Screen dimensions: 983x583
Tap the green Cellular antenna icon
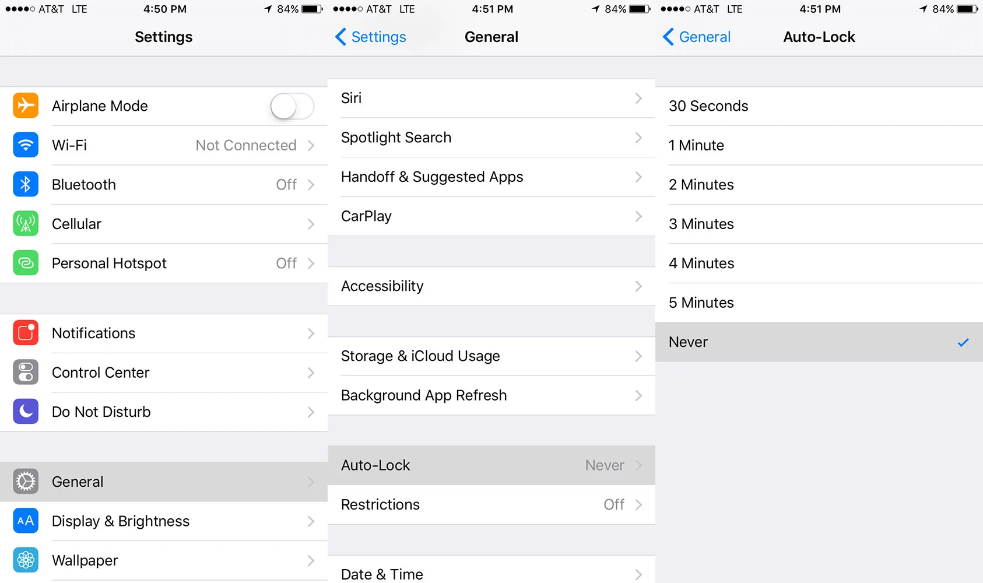(26, 224)
